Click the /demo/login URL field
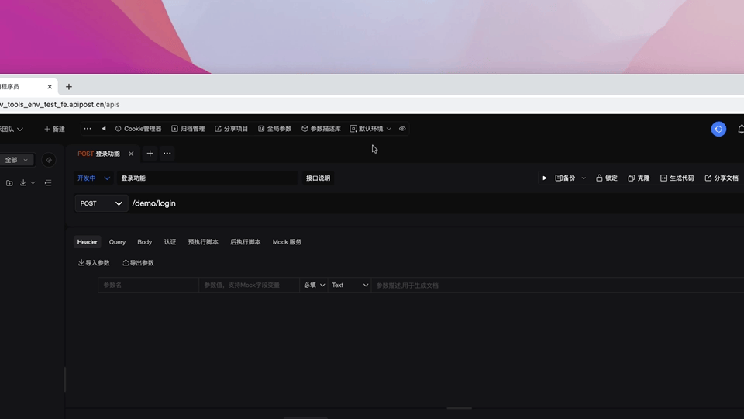744x419 pixels. pyautogui.click(x=436, y=203)
